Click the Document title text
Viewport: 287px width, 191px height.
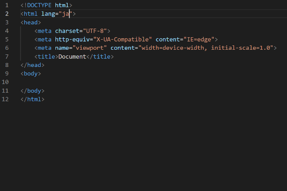click(x=72, y=57)
